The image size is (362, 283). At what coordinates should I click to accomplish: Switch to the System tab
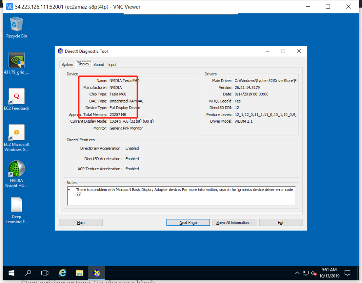point(67,65)
